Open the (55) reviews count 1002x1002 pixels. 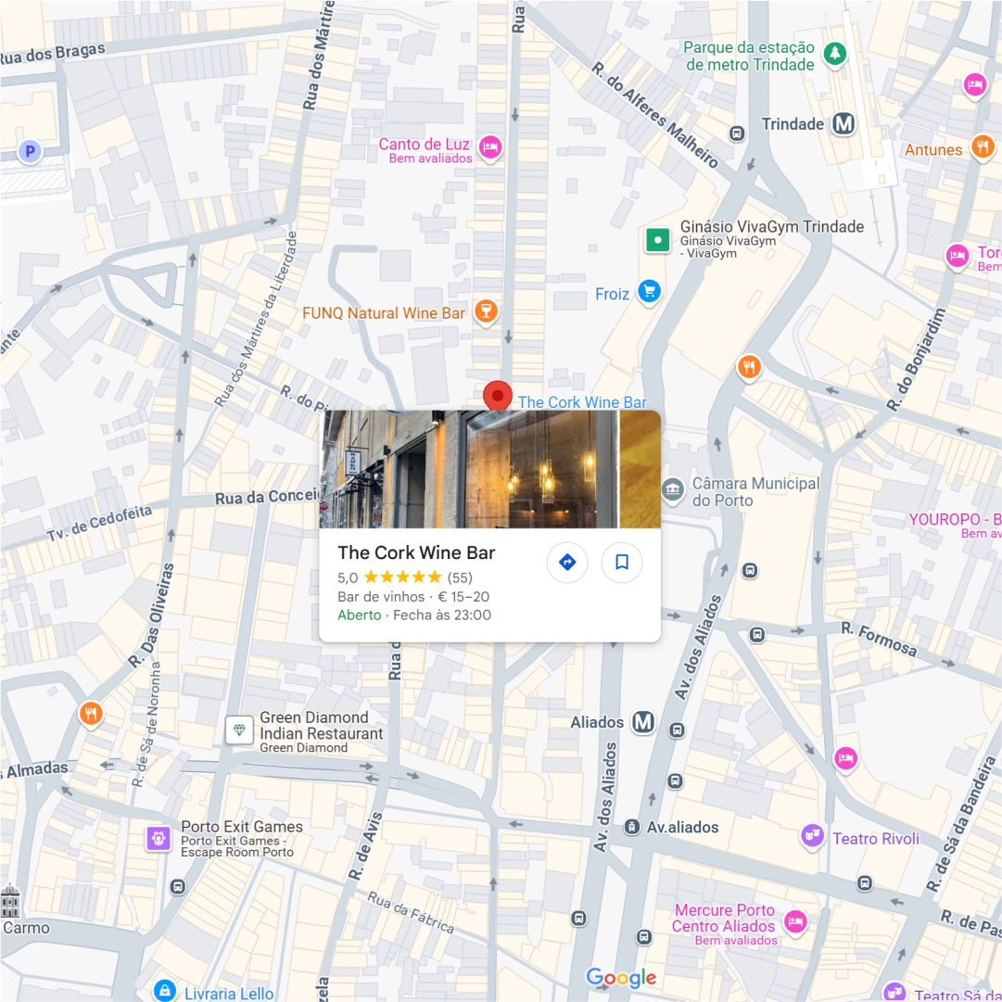[460, 577]
